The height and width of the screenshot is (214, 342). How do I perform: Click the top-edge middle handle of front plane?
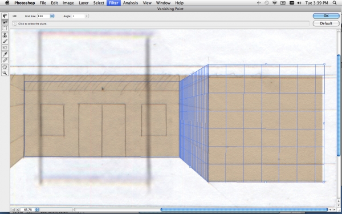coord(266,64)
